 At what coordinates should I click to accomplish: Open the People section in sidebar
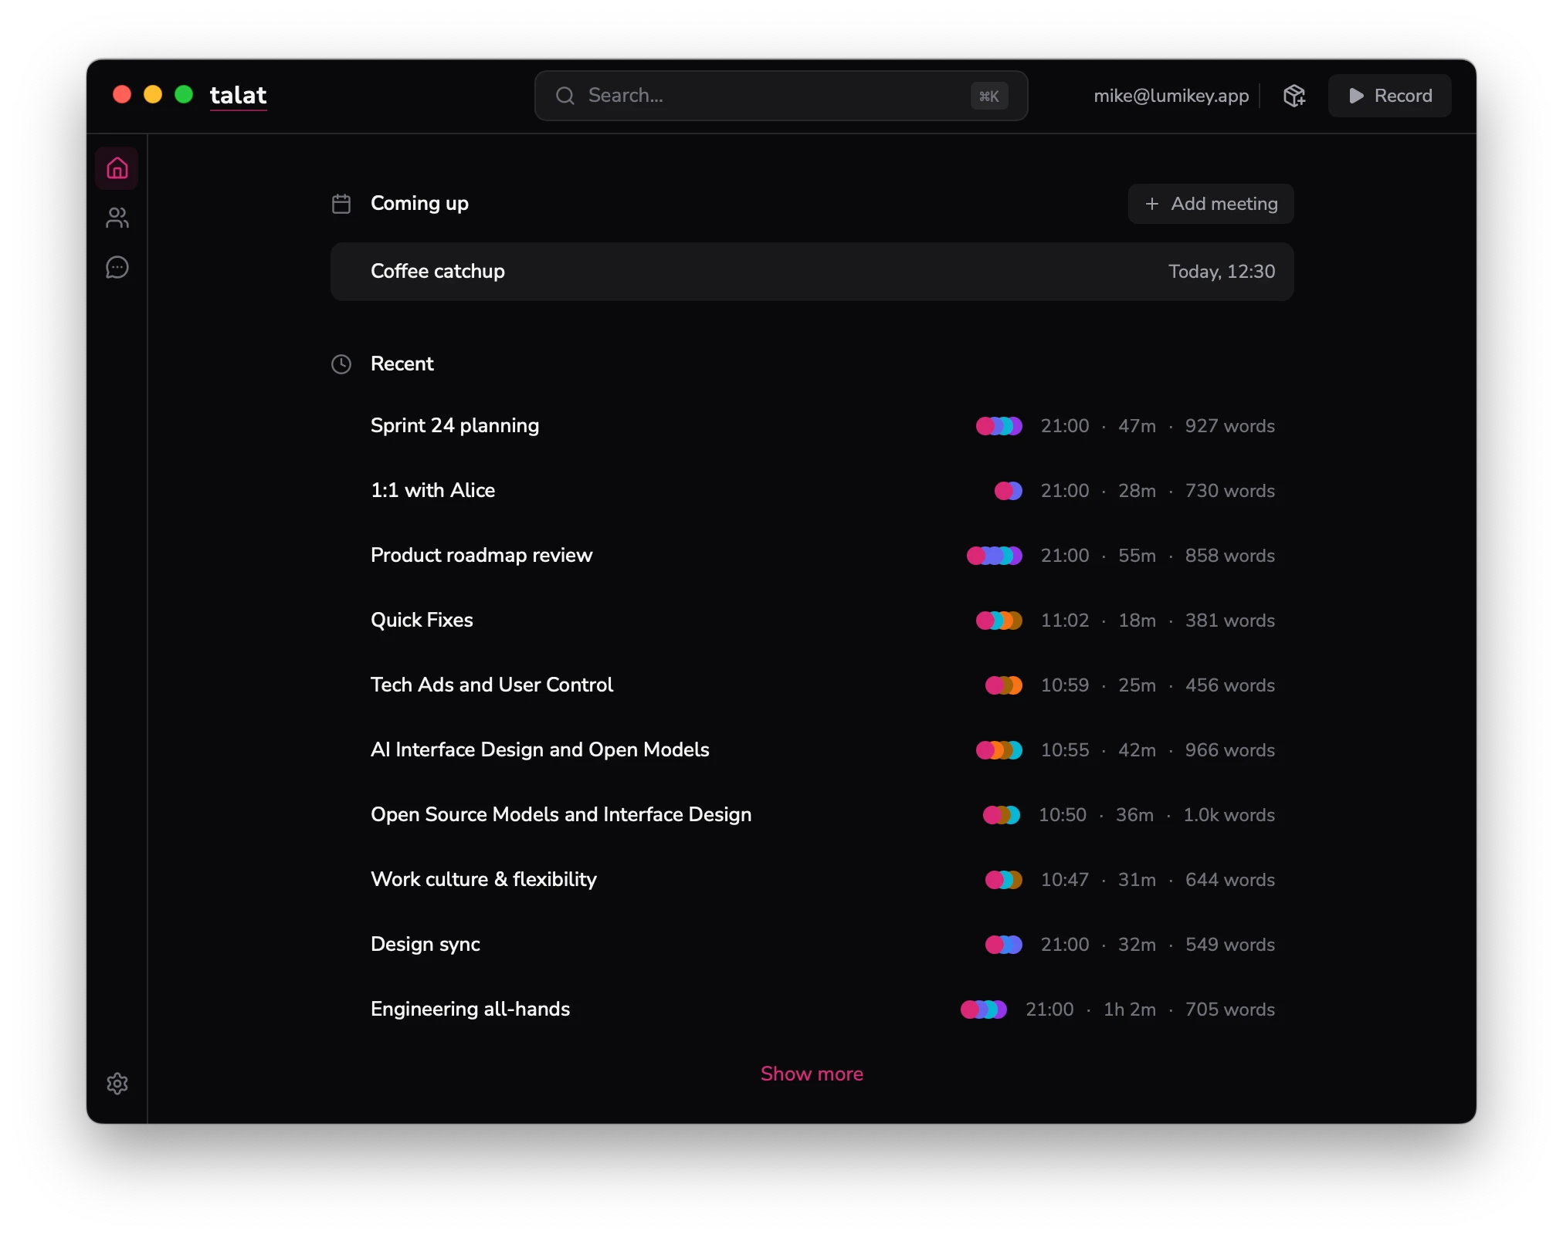[x=117, y=218]
